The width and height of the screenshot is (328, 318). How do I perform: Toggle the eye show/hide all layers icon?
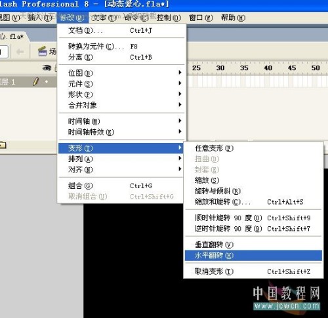(x=47, y=68)
